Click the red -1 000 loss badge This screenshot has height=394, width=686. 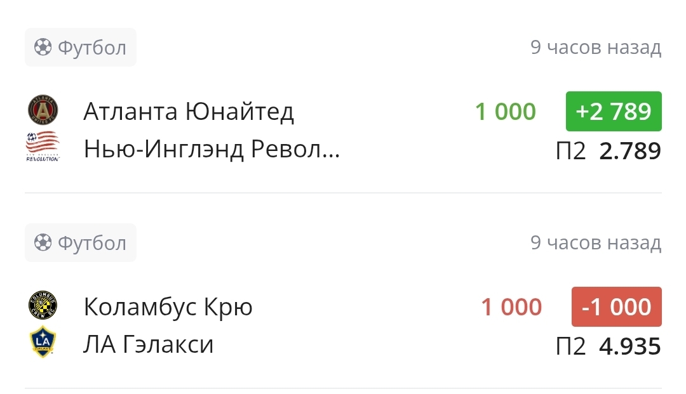[x=616, y=307]
